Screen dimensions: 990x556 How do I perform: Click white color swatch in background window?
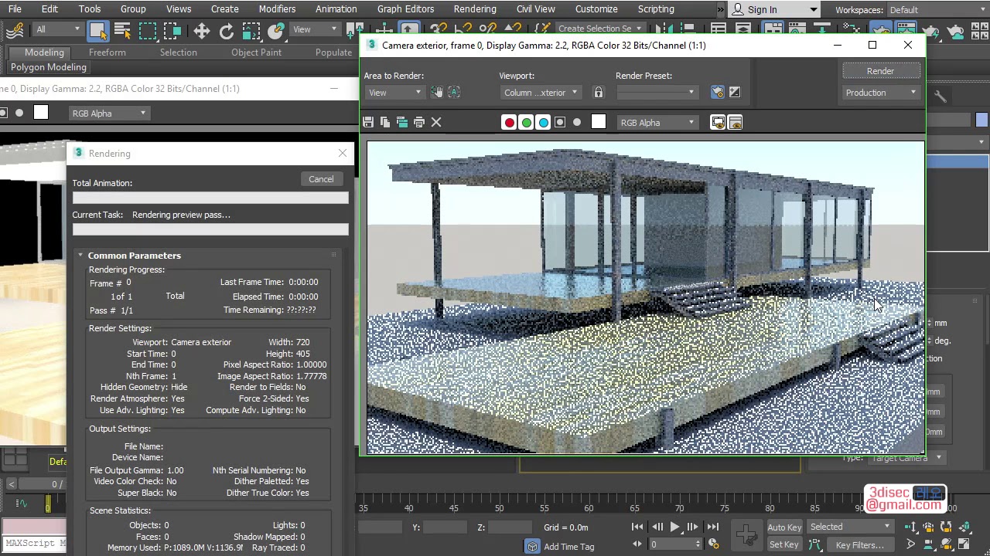point(41,113)
